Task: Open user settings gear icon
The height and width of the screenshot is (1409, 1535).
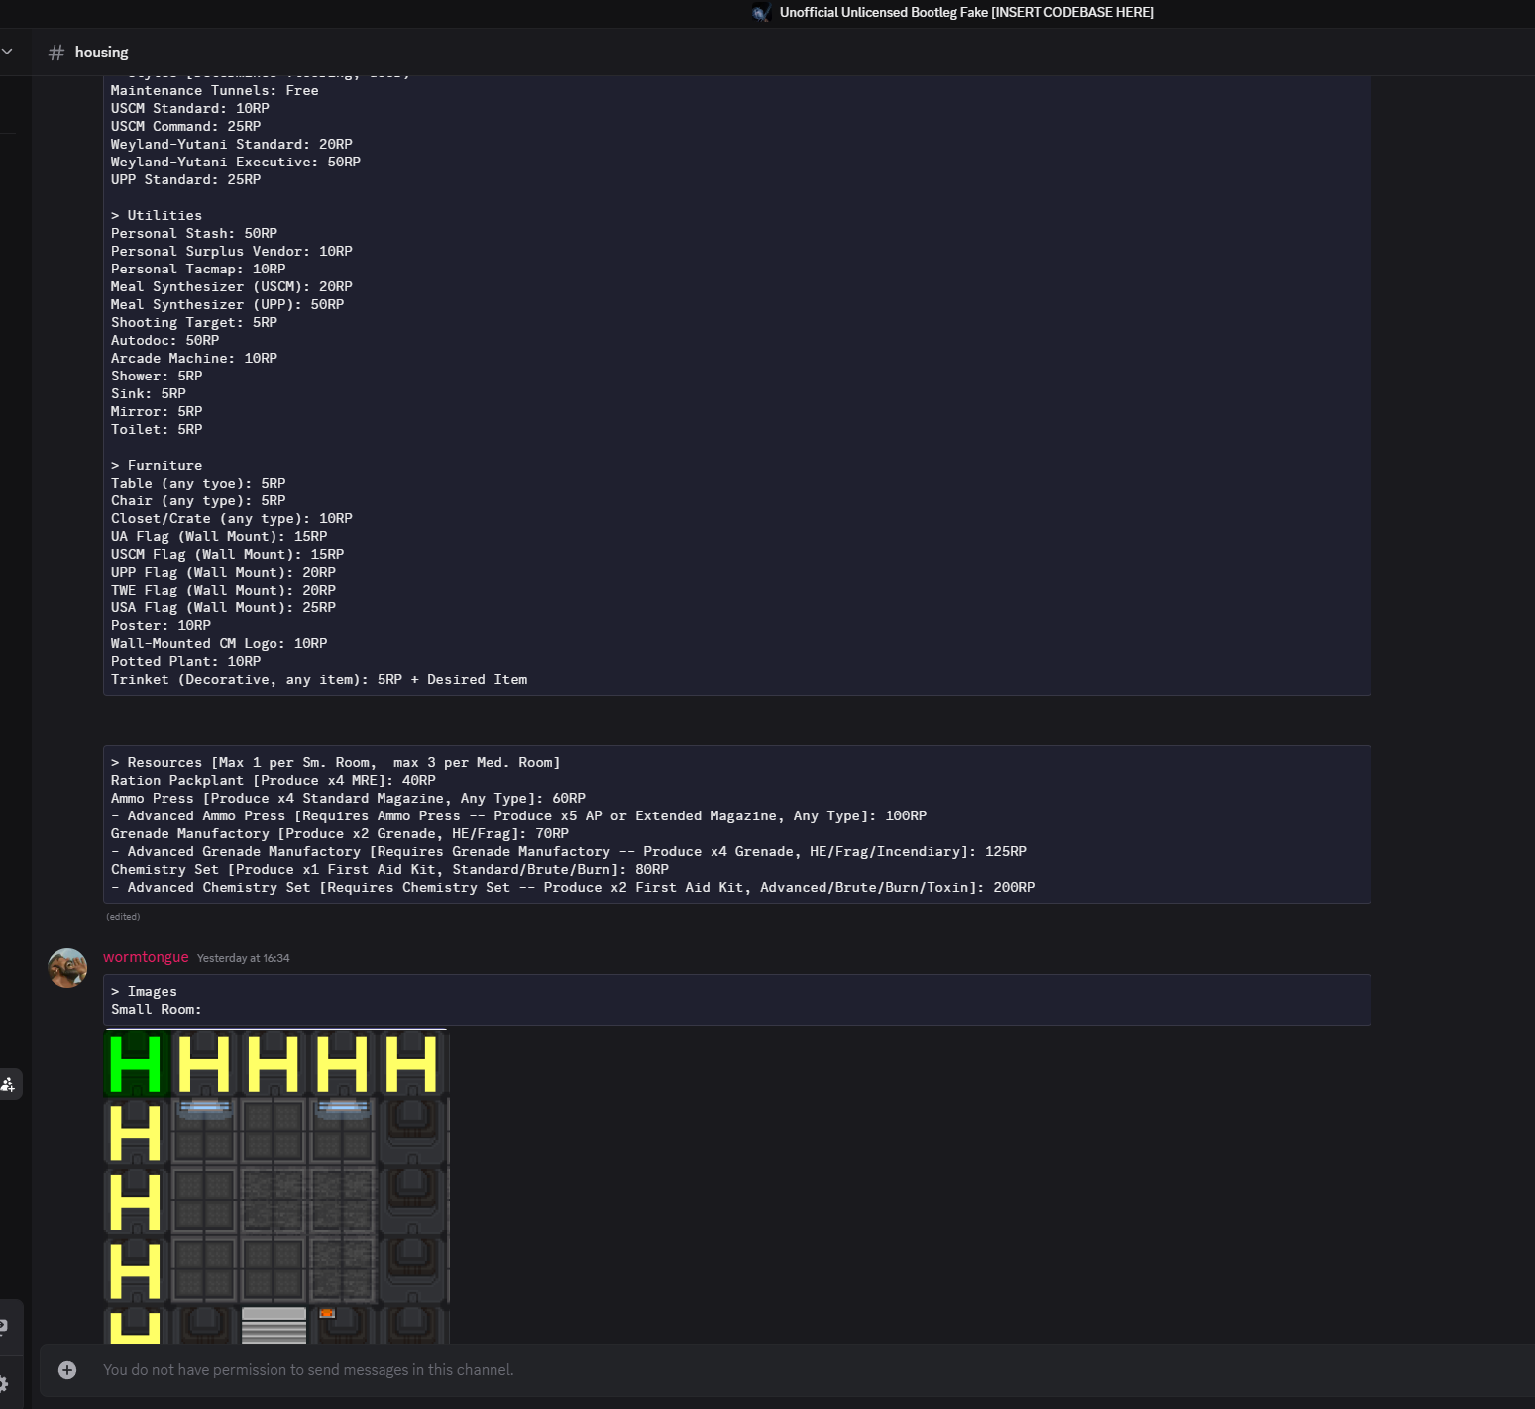Action: point(4,1383)
